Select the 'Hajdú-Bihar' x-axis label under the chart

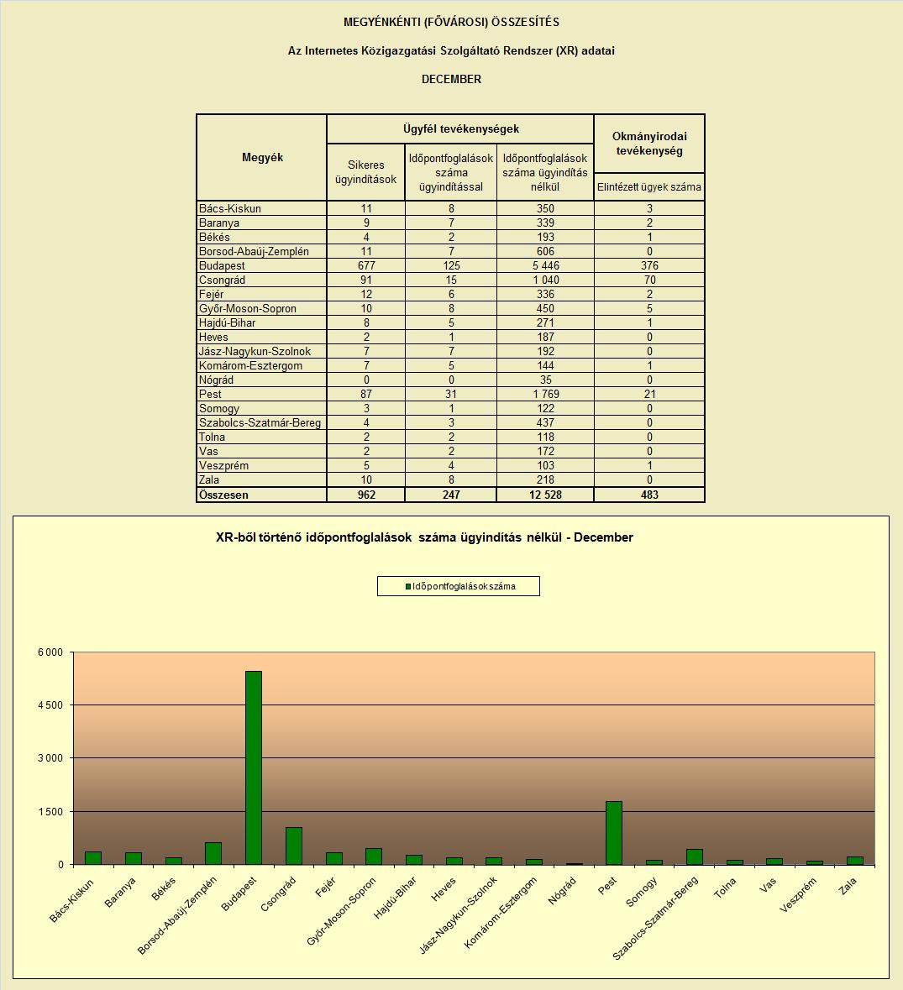[395, 897]
